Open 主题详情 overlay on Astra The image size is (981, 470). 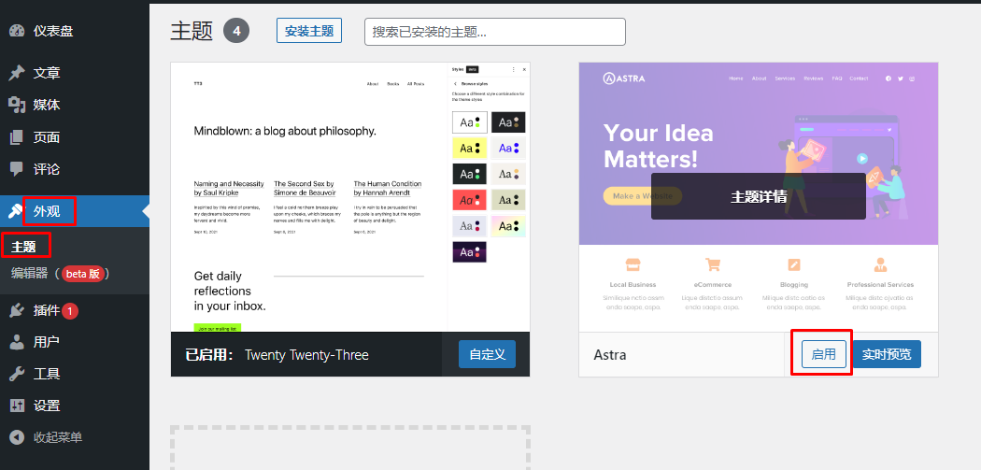click(x=759, y=196)
